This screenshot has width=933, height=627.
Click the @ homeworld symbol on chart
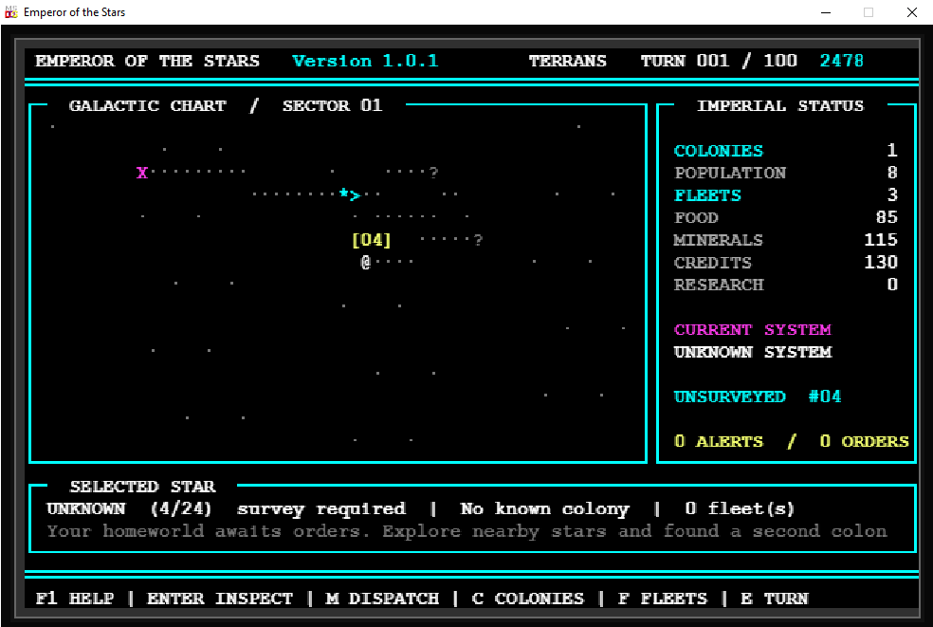click(x=366, y=262)
